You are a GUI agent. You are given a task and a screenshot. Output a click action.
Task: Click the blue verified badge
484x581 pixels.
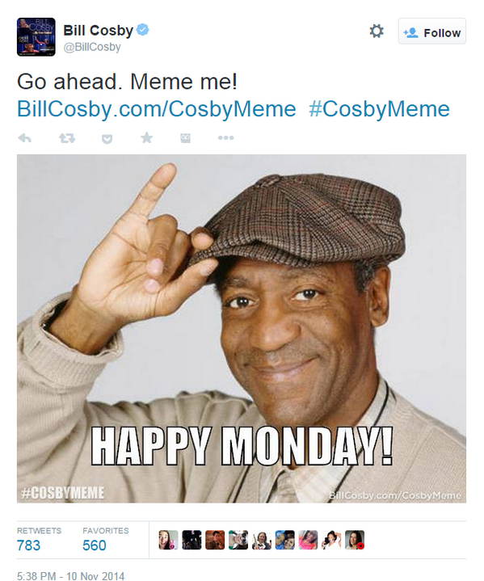143,30
